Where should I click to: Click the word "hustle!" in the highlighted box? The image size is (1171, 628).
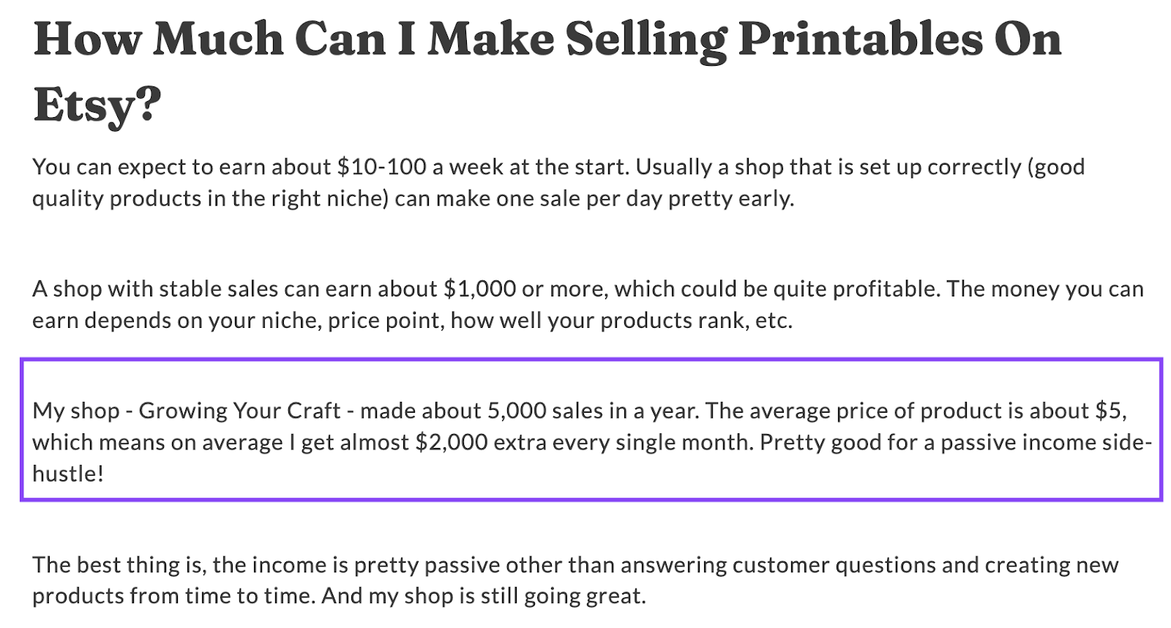tap(68, 474)
